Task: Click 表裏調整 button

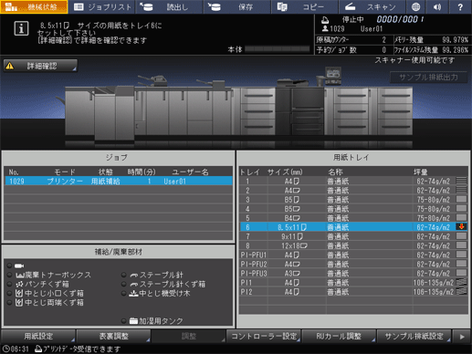Action: [x=113, y=337]
